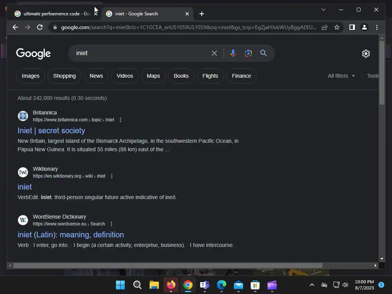Focus the browser address bar URL
The image size is (392, 294).
189,27
